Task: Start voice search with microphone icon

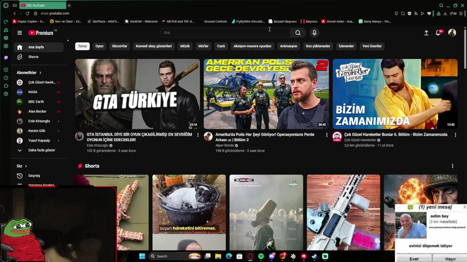Action: (x=314, y=33)
